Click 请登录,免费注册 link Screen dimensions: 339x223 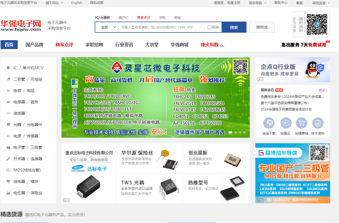[227, 3]
